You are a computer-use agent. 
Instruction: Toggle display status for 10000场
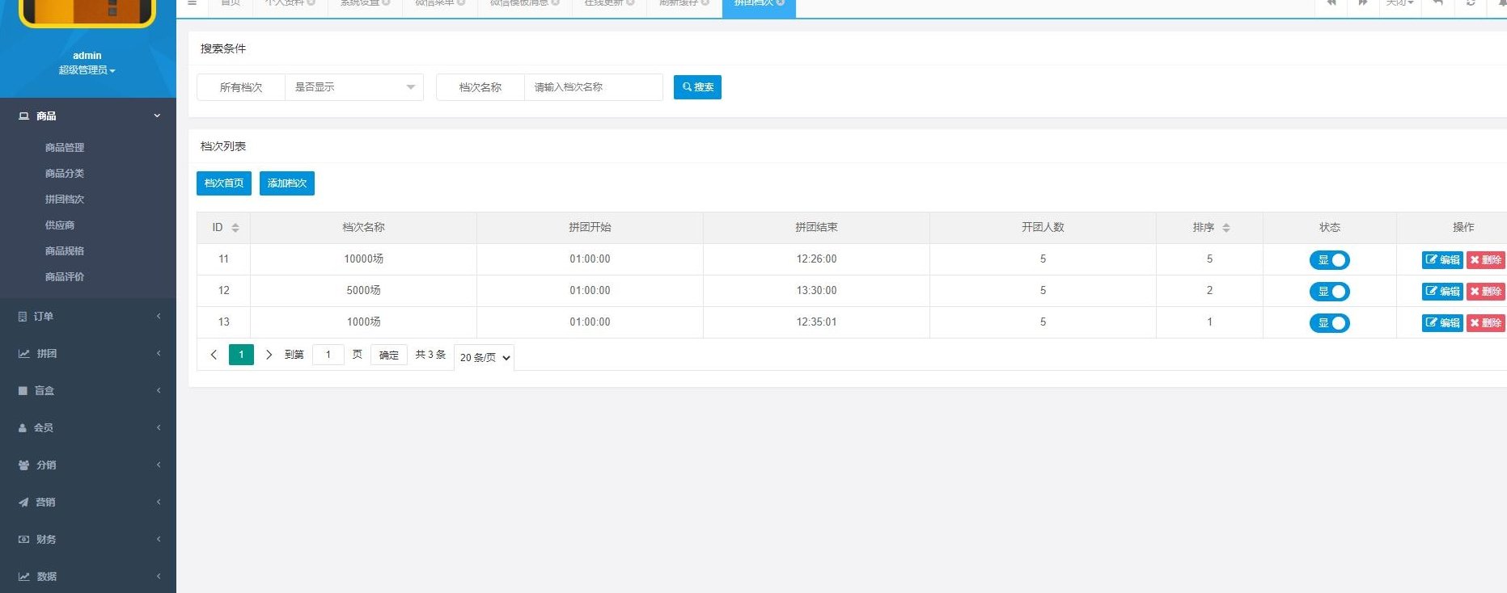[x=1330, y=260]
